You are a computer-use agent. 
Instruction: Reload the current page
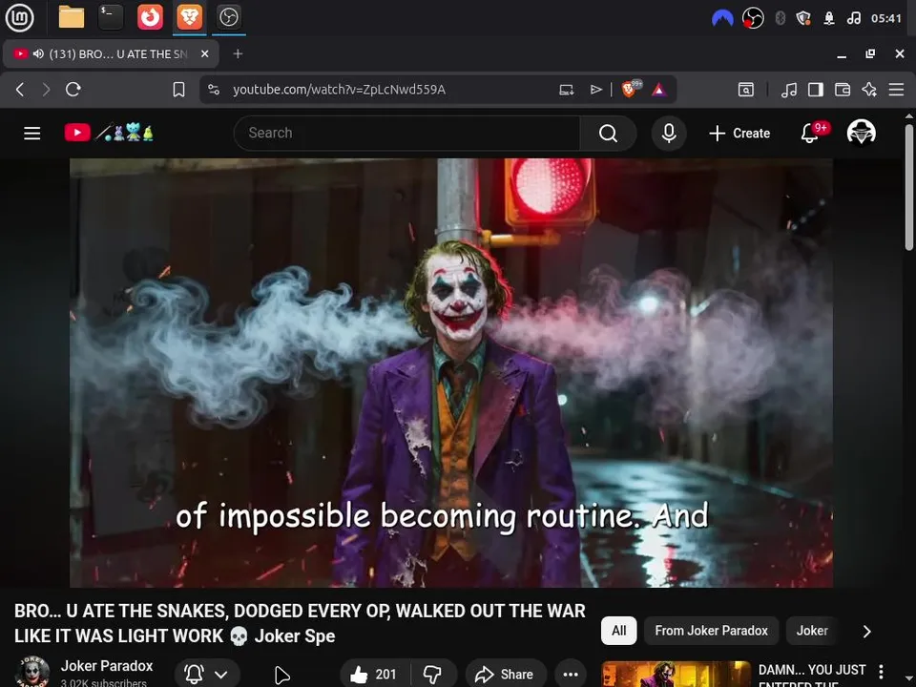73,90
